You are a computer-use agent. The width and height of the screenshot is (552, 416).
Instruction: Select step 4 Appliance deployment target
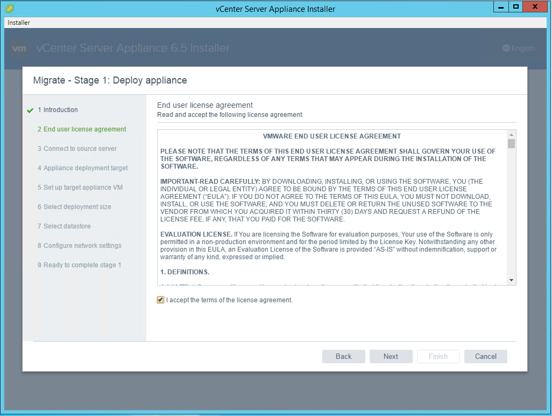83,168
